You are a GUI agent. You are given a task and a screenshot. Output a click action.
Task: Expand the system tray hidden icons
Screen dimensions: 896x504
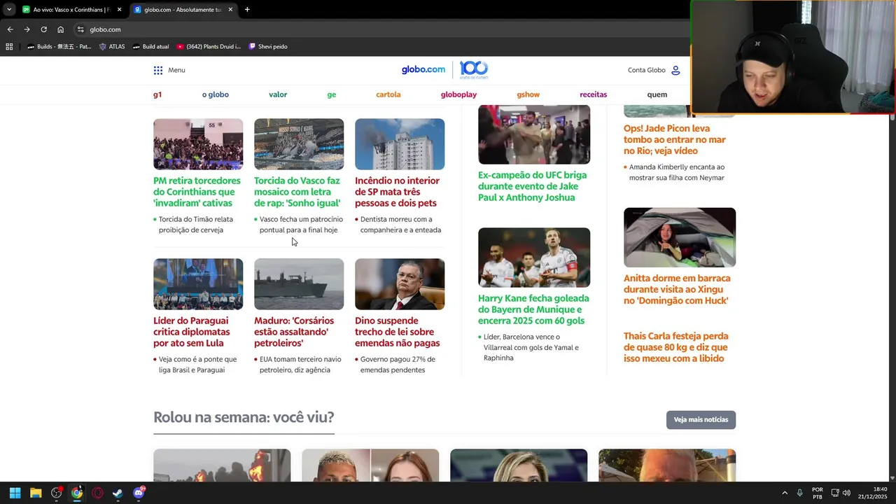pyautogui.click(x=785, y=493)
